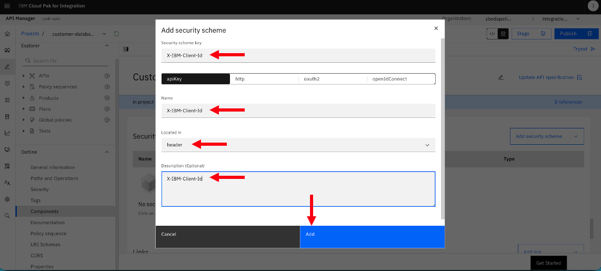Viewport: 601px width, 271px height.
Task: Click the Stage button
Action: (x=531, y=34)
